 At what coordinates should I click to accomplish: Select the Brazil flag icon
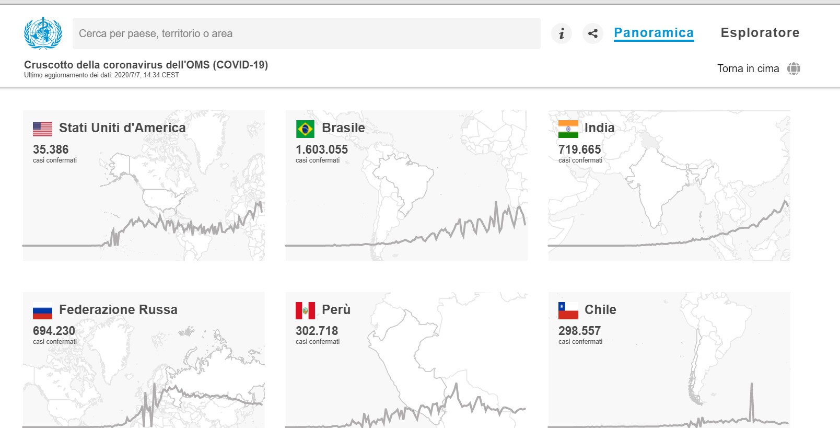click(305, 129)
